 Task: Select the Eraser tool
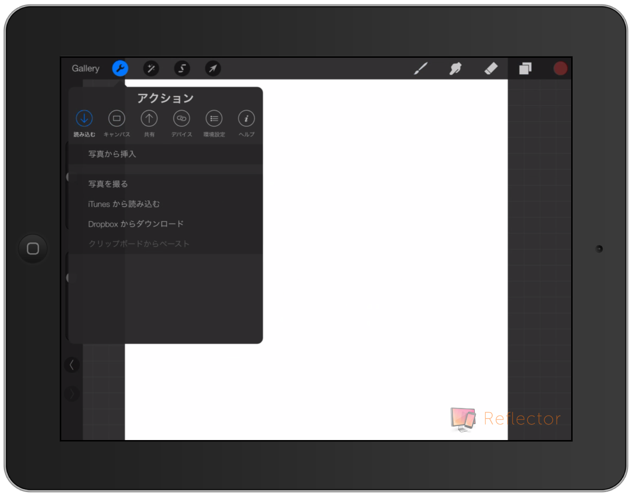490,68
